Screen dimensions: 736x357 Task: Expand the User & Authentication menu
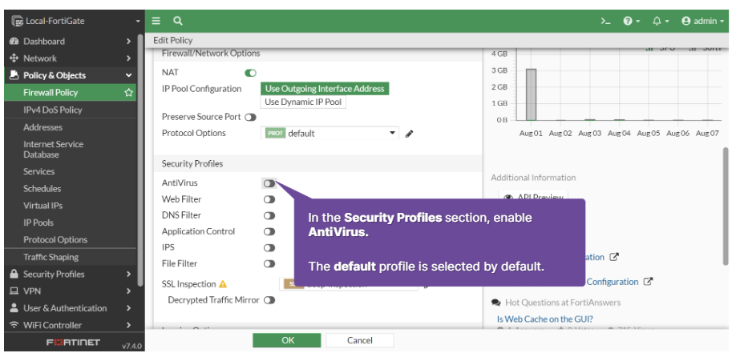(x=71, y=308)
